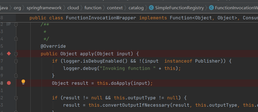Click the doApply method call

[x=121, y=83]
